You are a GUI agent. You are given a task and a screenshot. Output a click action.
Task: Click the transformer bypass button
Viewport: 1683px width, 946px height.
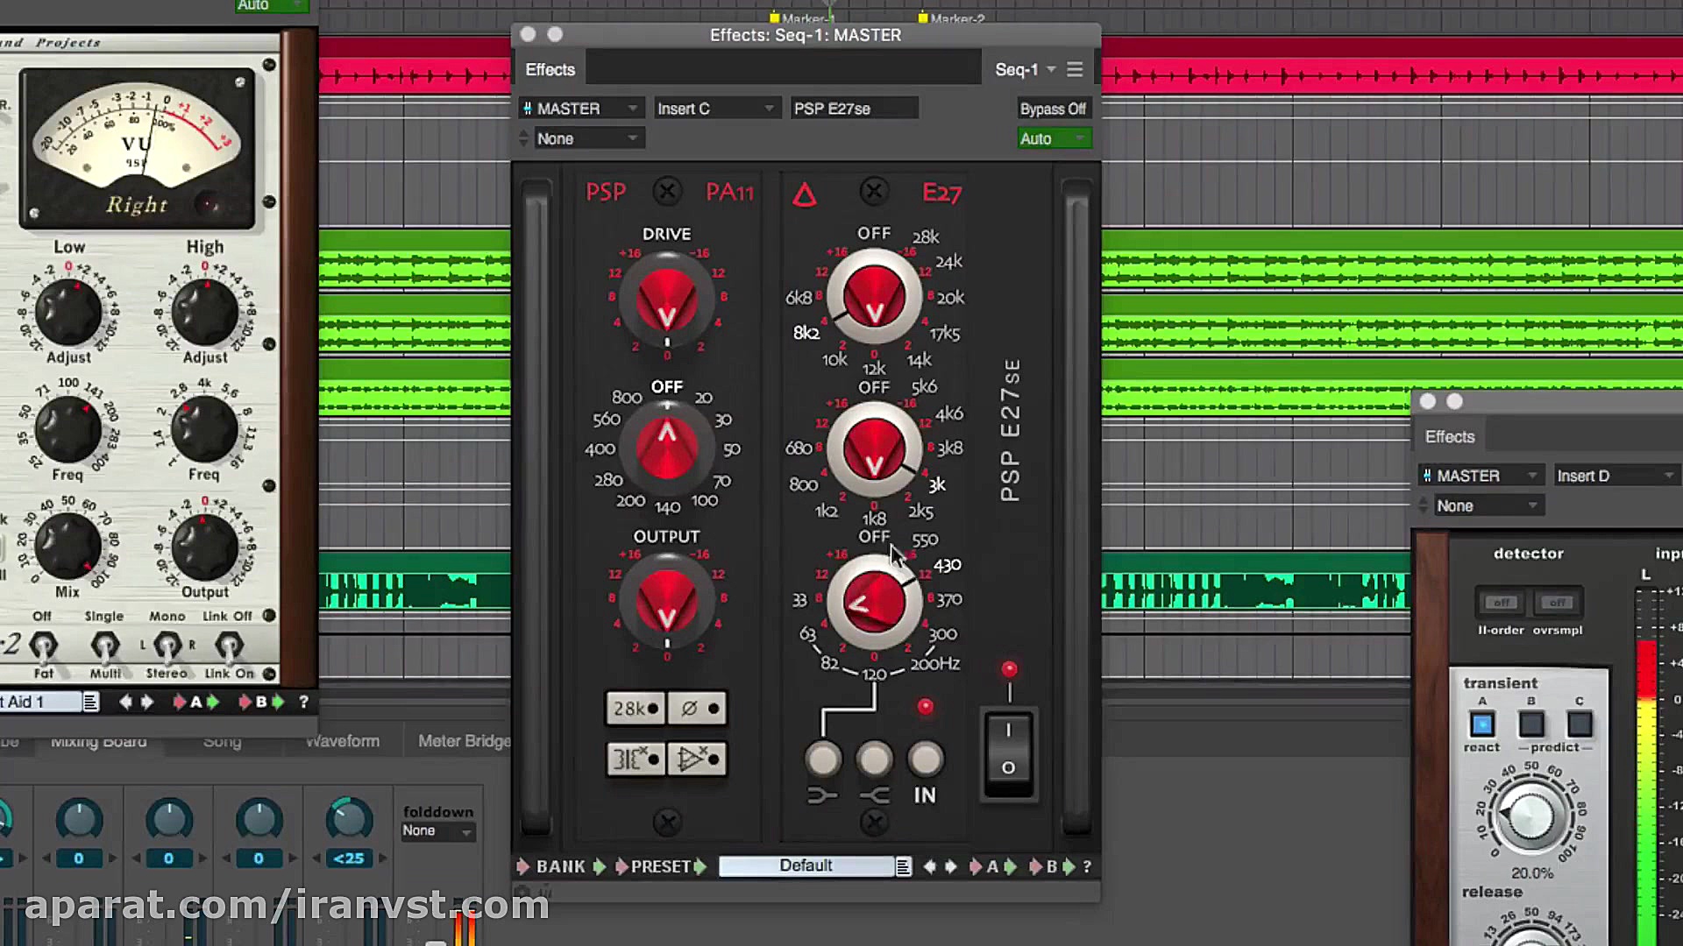636,759
